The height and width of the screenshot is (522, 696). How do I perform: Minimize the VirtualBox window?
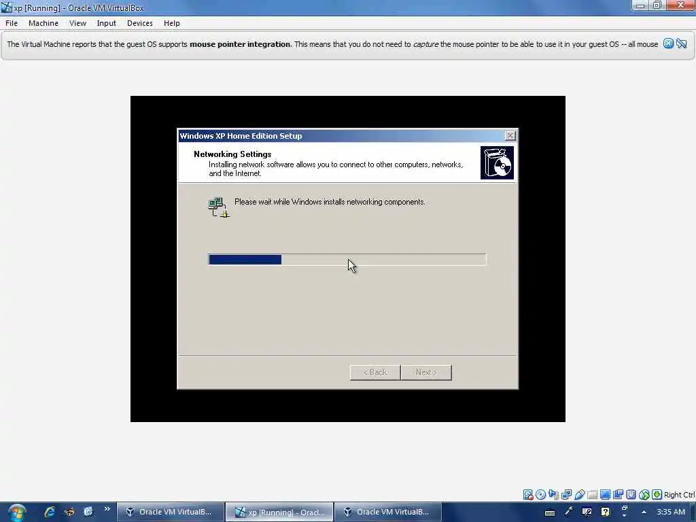[640, 5]
